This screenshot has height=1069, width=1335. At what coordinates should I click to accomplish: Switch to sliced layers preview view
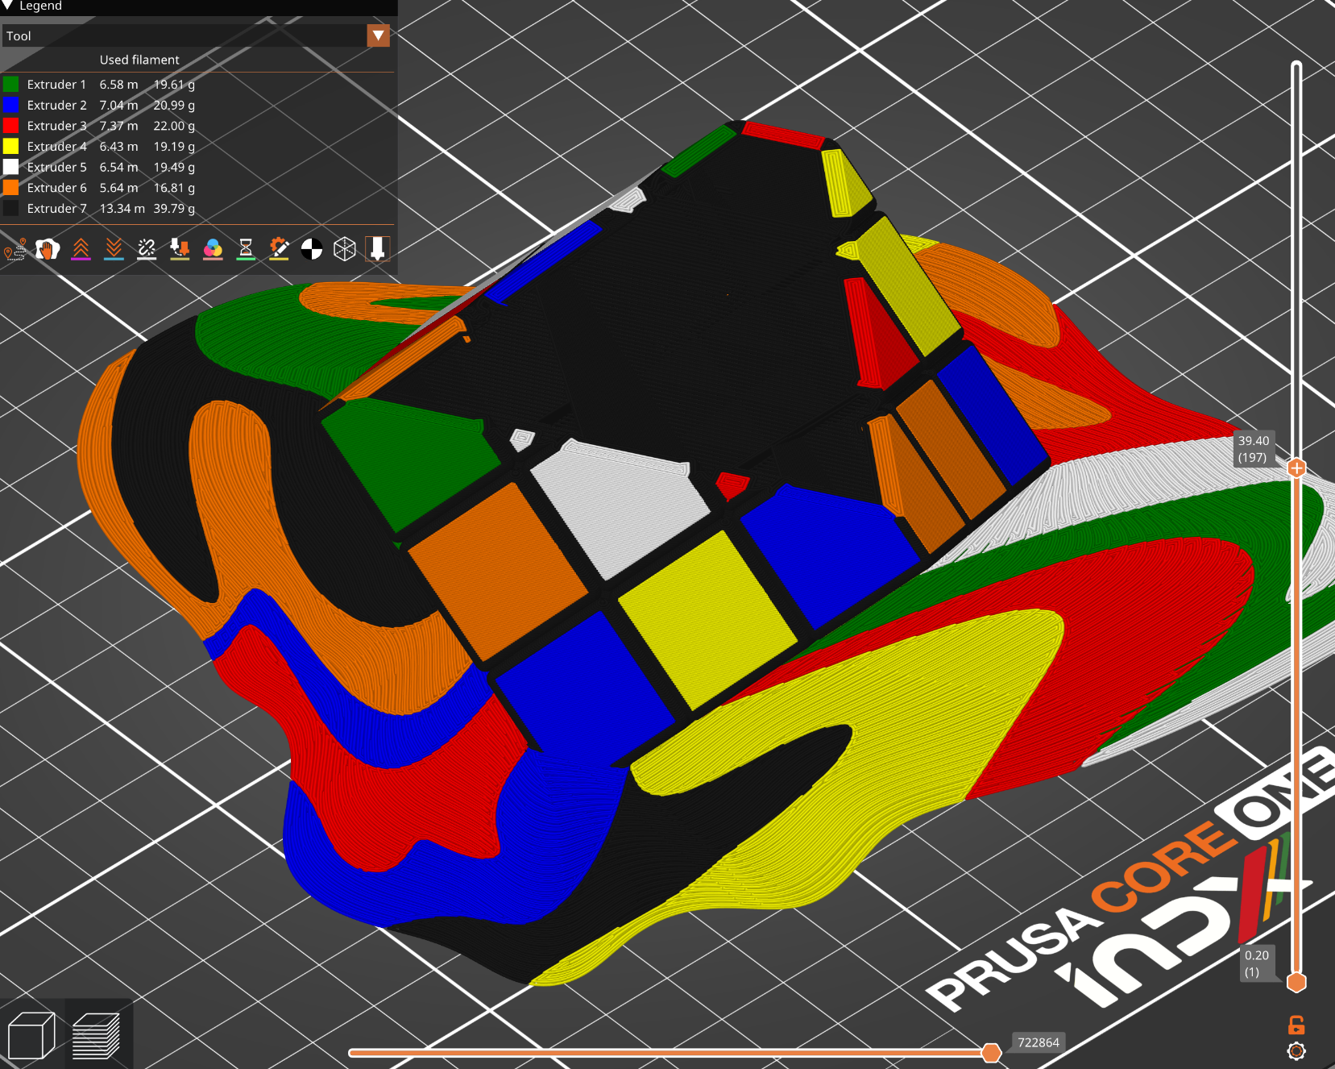[97, 1035]
